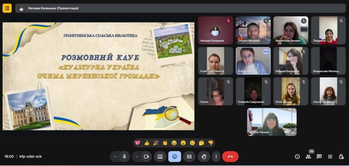Image resolution: width=349 pixels, height=166 pixels.
Task: Click the yellow door icon at top left
Action: pyautogui.click(x=7, y=8)
